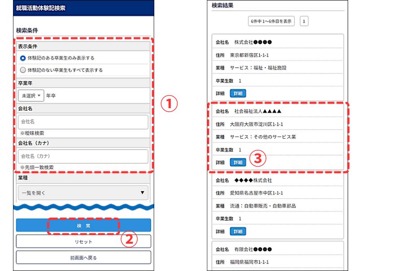
Task: Click the 会社名 text input field
Action: 83,122
